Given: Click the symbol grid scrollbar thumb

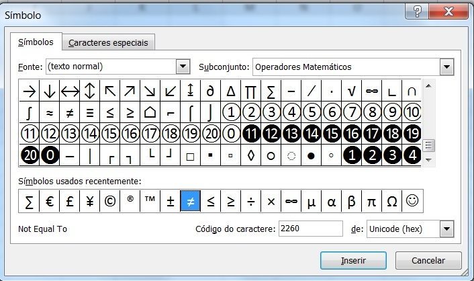Looking at the screenshot, I should pos(428,146).
